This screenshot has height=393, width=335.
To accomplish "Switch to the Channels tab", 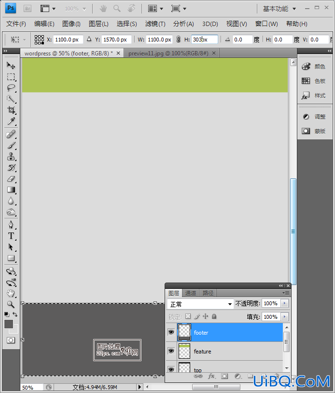I will point(191,293).
